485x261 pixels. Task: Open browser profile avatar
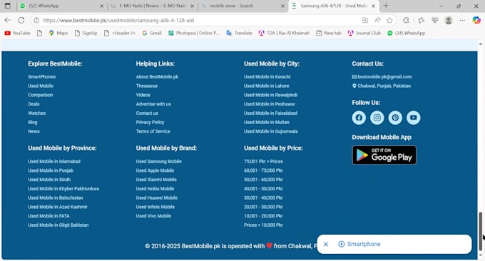(449, 21)
